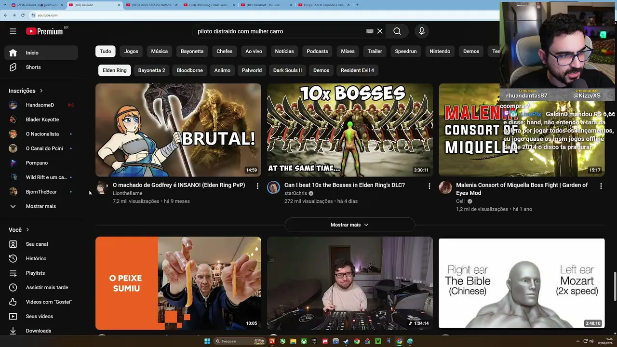Expand the Inscrições section chevron

pos(41,91)
